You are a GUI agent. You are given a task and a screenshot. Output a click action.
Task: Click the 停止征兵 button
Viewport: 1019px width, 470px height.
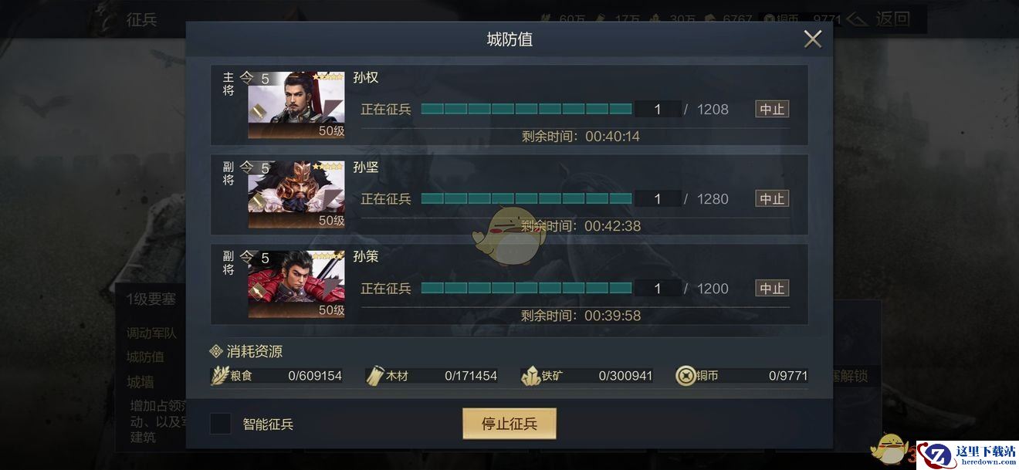coord(509,424)
